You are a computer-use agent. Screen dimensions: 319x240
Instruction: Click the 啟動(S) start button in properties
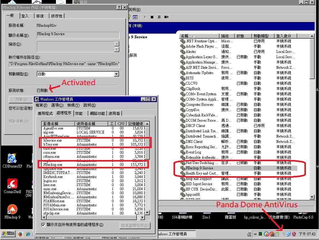pyautogui.click(x=21, y=100)
